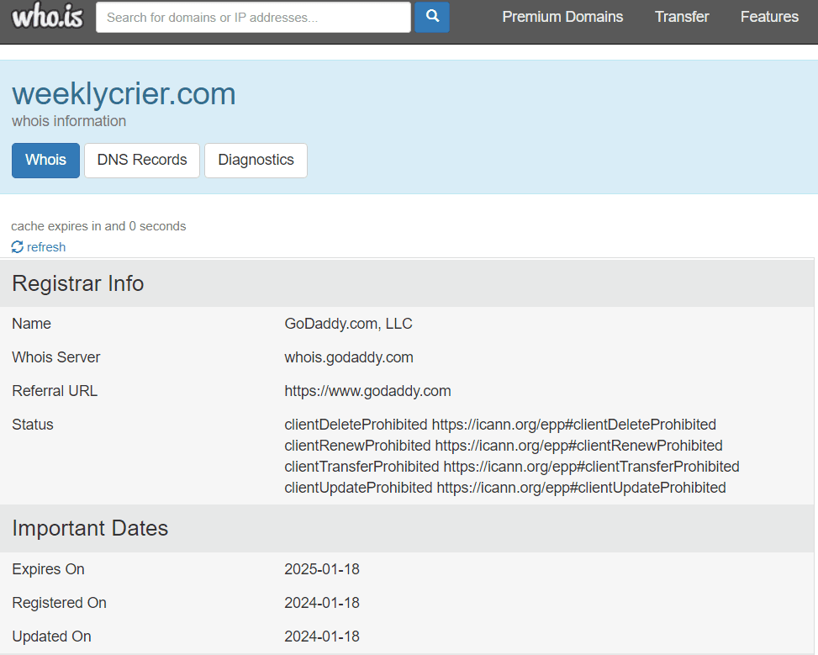Click the expiry date 2025-01-18

(x=322, y=569)
